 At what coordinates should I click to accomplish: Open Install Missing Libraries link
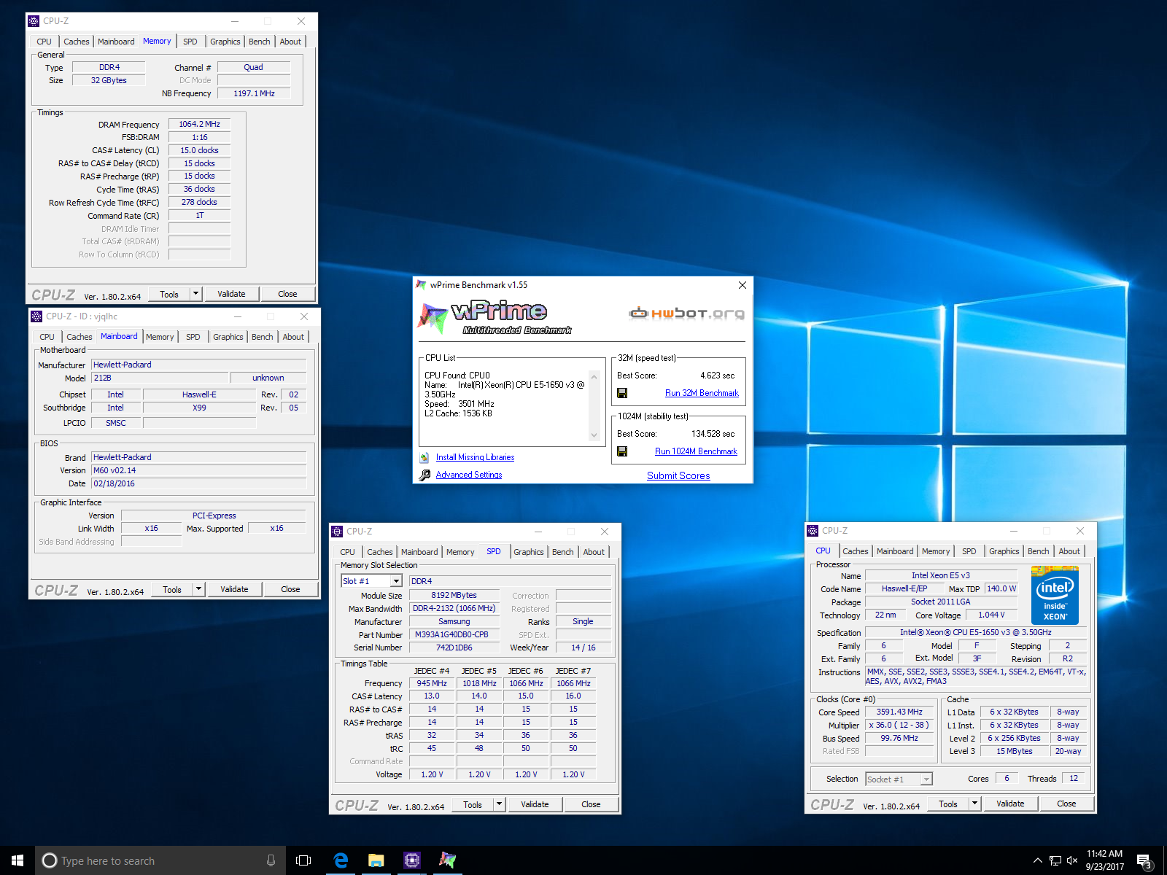pos(475,458)
